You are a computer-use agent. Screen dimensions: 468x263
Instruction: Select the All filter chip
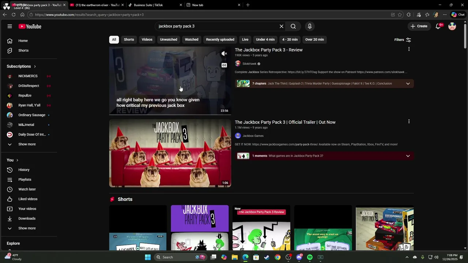114,39
